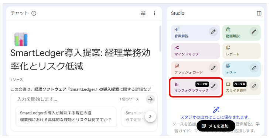Focus the 入力を開始します chat input field
270x139 pixels.
[67, 99]
